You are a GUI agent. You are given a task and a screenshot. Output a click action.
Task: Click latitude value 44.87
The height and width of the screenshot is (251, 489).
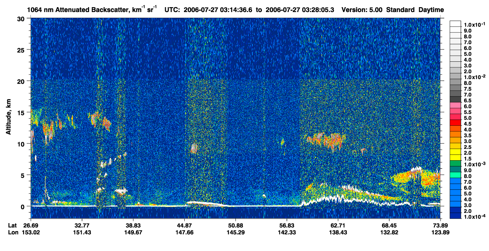point(184,225)
